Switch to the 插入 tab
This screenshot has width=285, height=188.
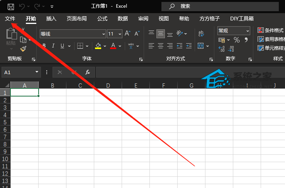pyautogui.click(x=51, y=19)
